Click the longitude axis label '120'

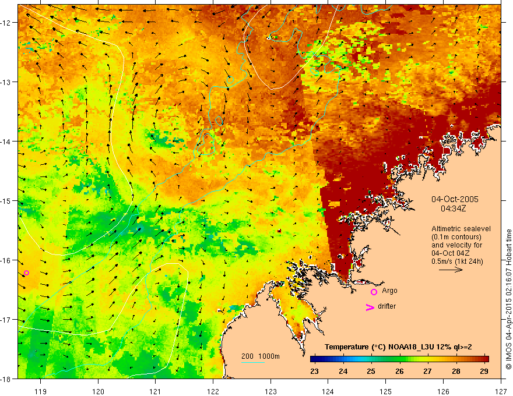point(98,391)
